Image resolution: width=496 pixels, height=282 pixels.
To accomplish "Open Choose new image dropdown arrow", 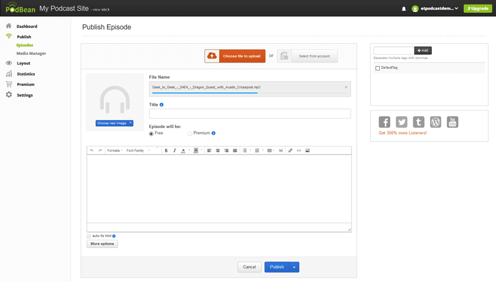I will (x=130, y=123).
